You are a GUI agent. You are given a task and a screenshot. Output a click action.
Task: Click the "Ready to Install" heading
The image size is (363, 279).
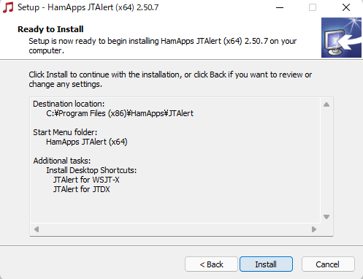click(x=50, y=29)
